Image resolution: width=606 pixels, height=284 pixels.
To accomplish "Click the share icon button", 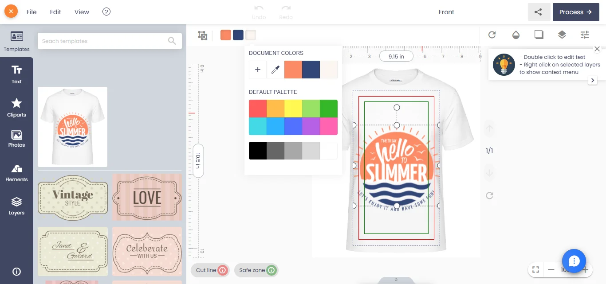I will [x=539, y=12].
